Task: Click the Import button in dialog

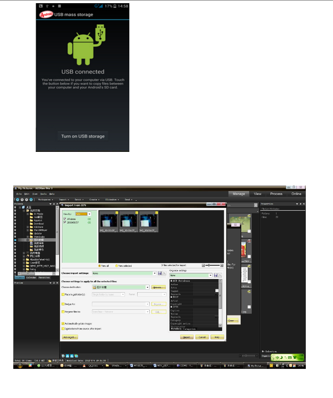Action: tap(187, 337)
